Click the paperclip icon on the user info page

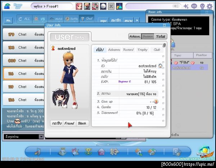[x=164, y=45]
